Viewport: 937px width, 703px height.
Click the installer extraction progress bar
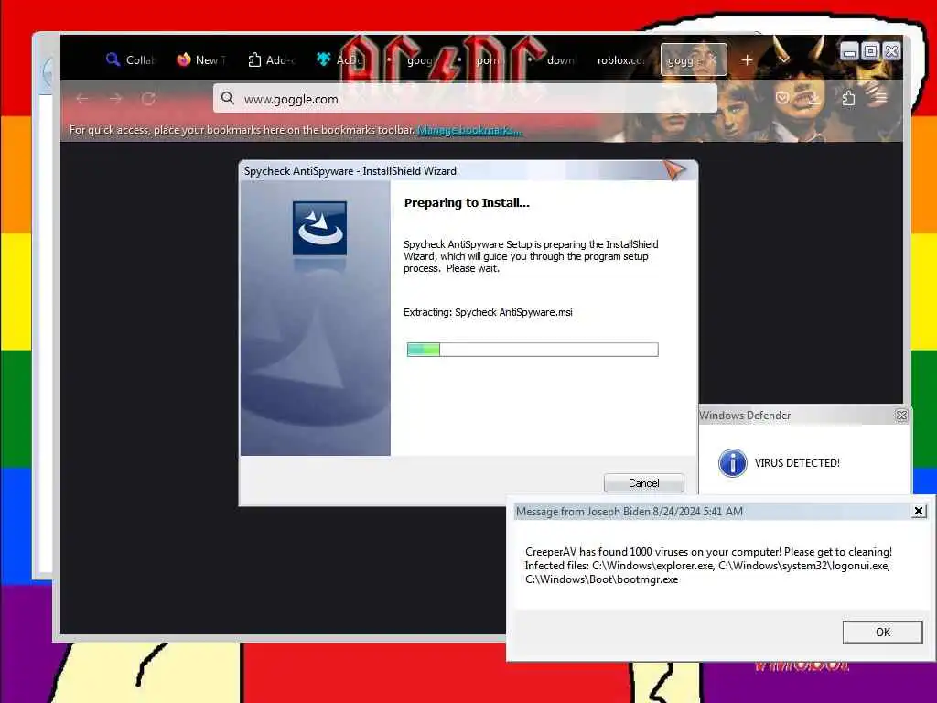(x=533, y=349)
